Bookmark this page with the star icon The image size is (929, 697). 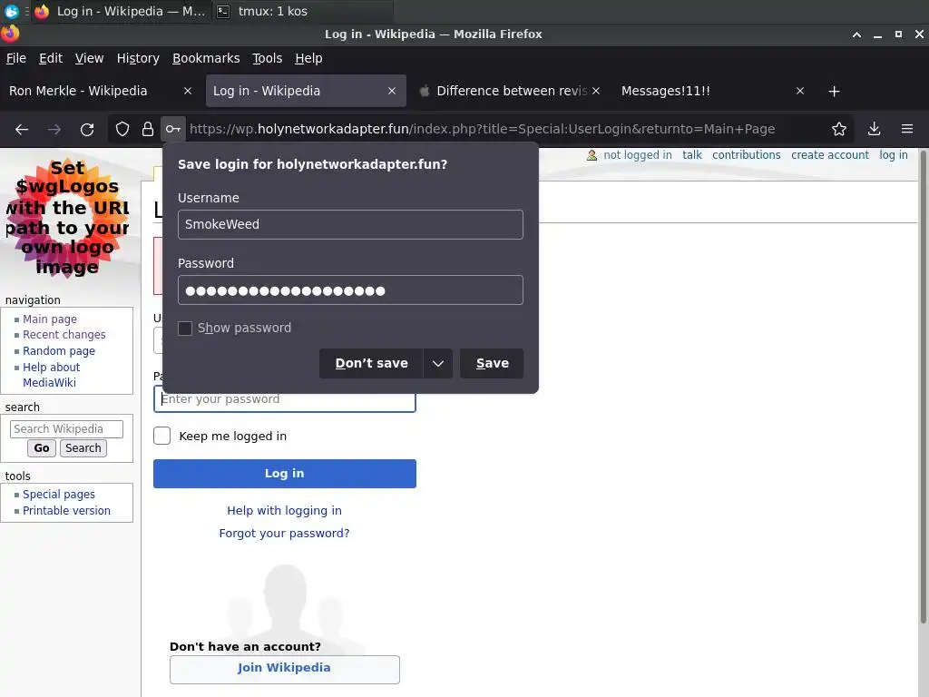tap(839, 129)
